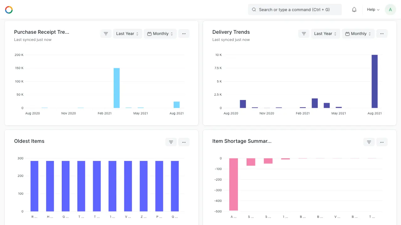The image size is (401, 225).
Task: Open the Last Year period dropdown for Delivery Trends
Action: (325, 33)
